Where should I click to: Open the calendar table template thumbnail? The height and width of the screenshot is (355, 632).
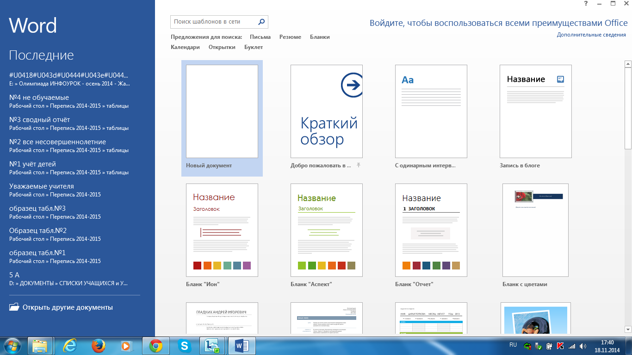(x=431, y=318)
